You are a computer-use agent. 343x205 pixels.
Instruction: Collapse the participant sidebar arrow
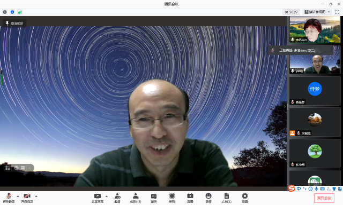click(x=285, y=107)
